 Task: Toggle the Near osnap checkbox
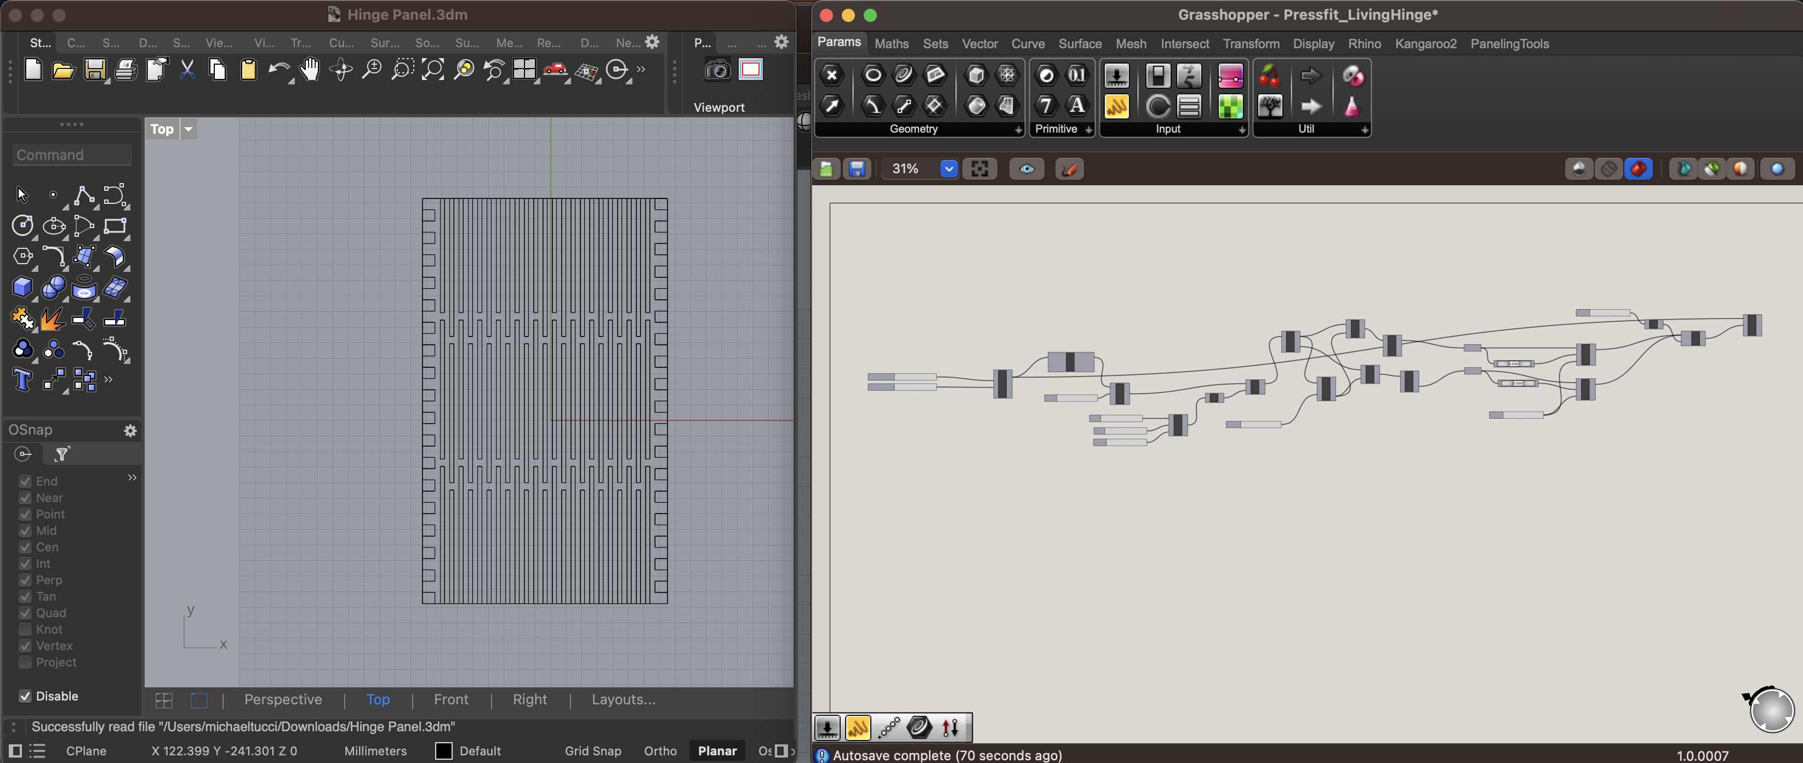[x=25, y=498]
